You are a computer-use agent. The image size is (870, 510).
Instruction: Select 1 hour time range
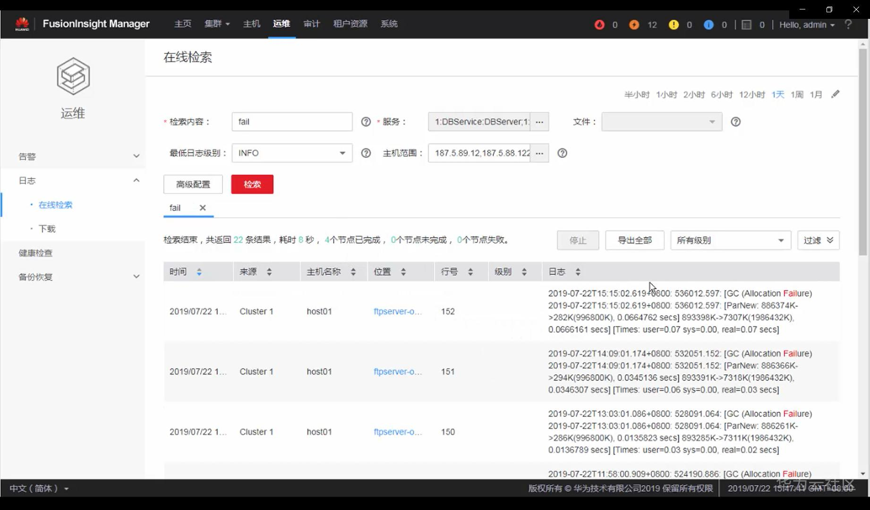coord(666,94)
